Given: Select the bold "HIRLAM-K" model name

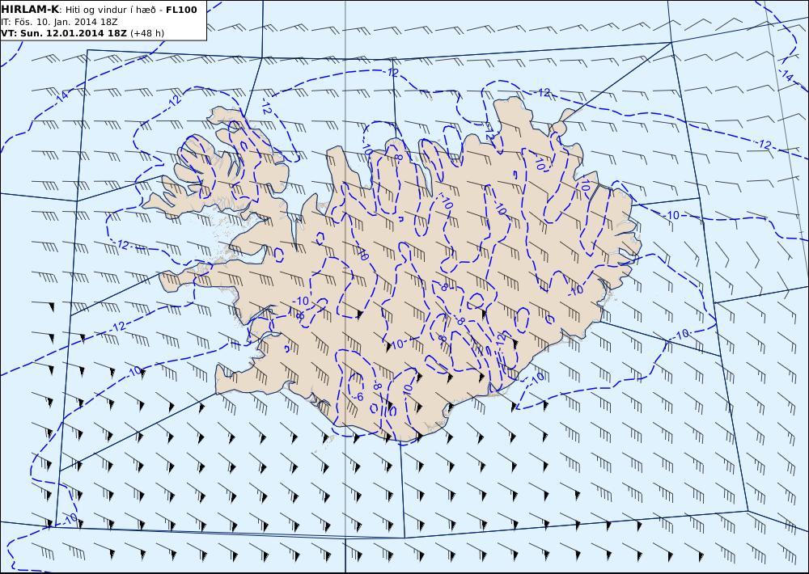Looking at the screenshot, I should pyautogui.click(x=30, y=10).
